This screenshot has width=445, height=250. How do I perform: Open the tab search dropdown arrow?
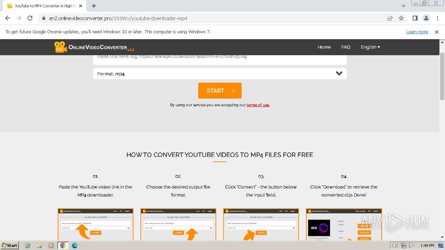[x=404, y=6]
